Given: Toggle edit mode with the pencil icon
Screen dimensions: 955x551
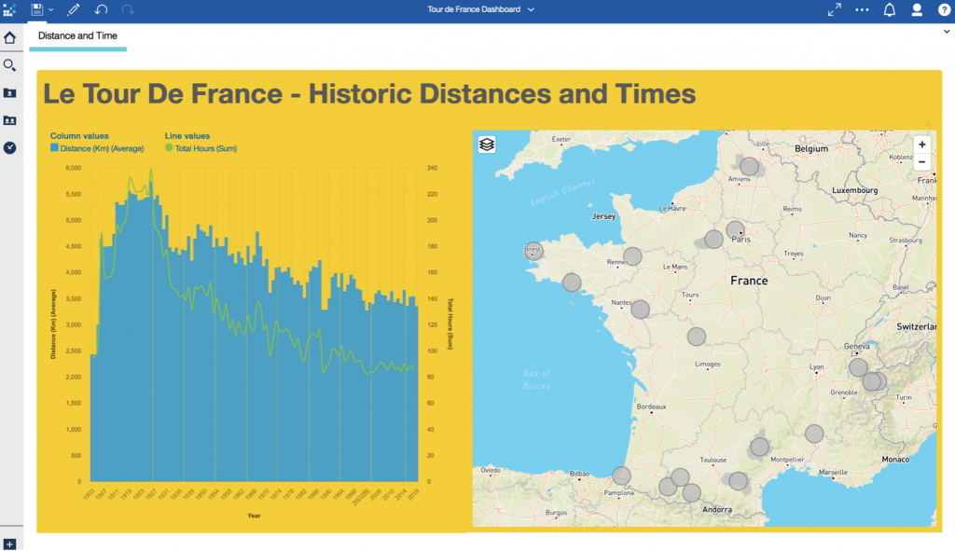Looking at the screenshot, I should [73, 9].
